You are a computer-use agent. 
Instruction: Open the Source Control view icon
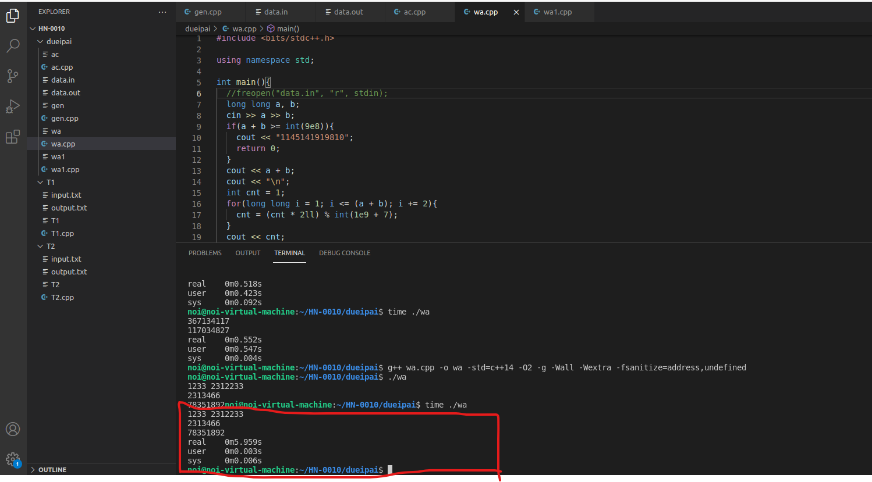[13, 76]
